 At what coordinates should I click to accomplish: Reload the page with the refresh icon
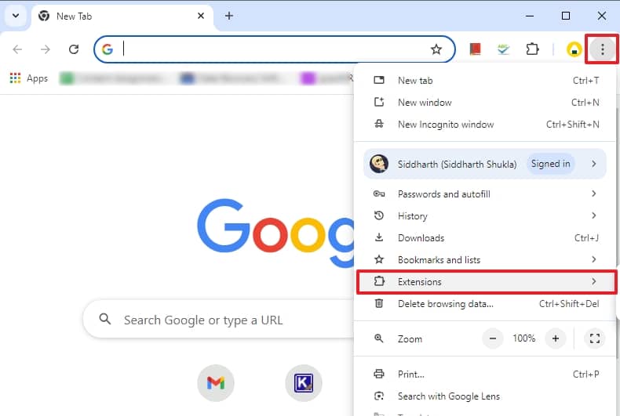[x=74, y=49]
